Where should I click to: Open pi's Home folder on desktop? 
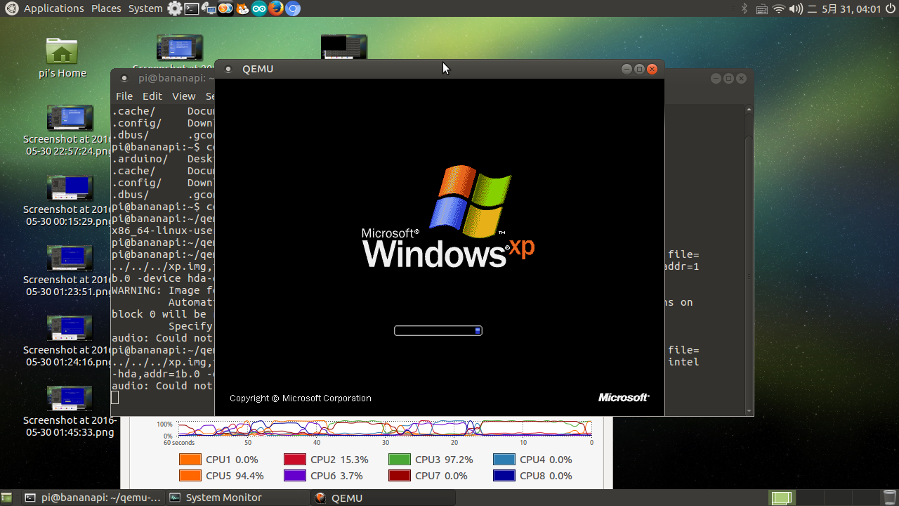(62, 58)
